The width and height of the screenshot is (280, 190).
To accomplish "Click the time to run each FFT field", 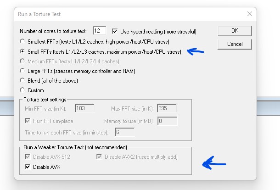I will (124, 133).
